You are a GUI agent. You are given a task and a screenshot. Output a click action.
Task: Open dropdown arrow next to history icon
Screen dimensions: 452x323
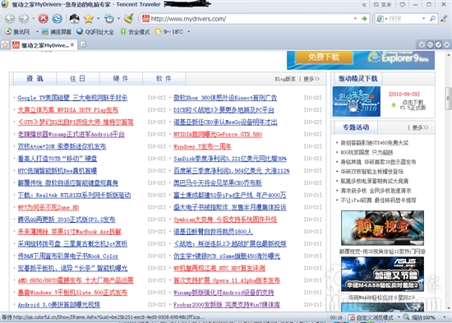tap(119, 19)
